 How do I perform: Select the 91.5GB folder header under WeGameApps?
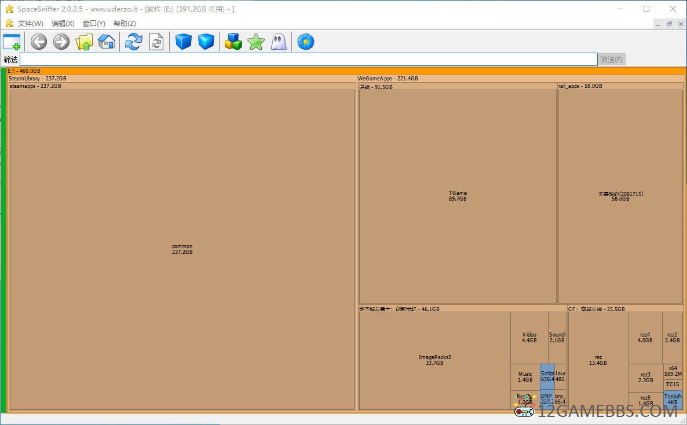458,87
